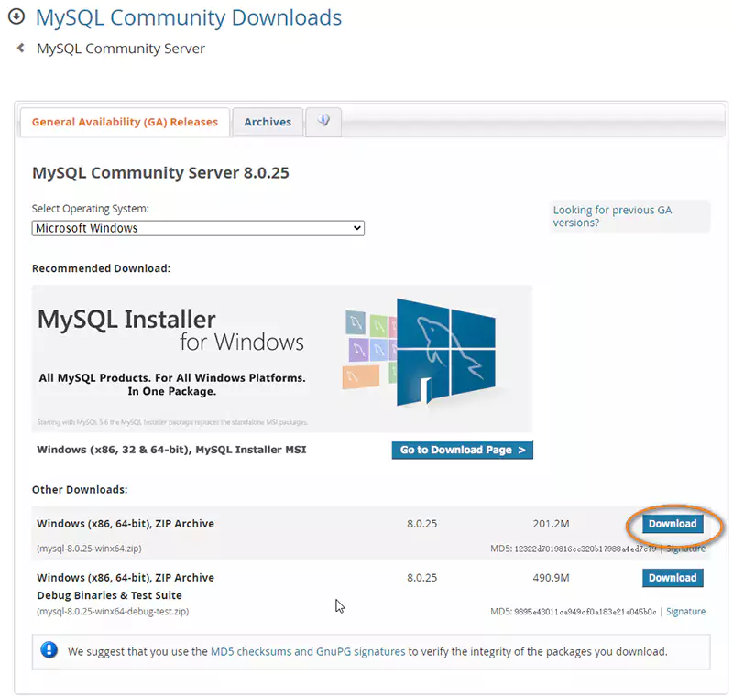Expand the Select Operating System dropdown
The image size is (733, 696).
pyautogui.click(x=198, y=228)
